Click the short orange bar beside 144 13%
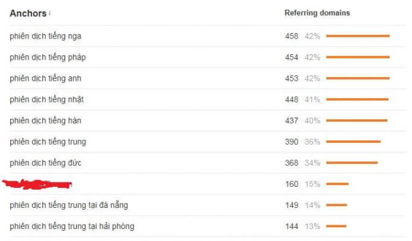The width and height of the screenshot is (412, 241). 336,226
